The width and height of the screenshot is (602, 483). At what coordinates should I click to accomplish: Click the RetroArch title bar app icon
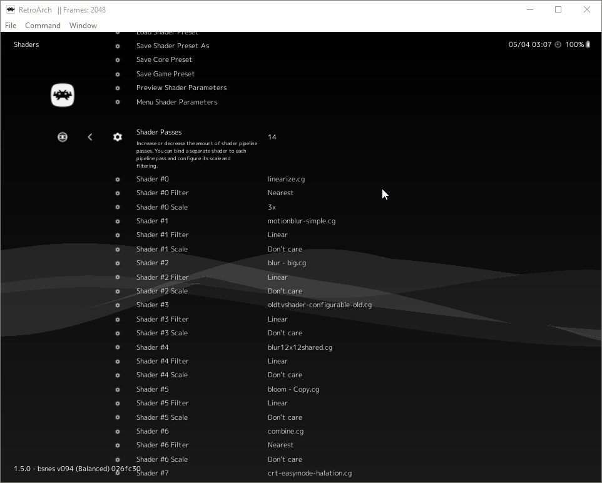[x=11, y=9]
